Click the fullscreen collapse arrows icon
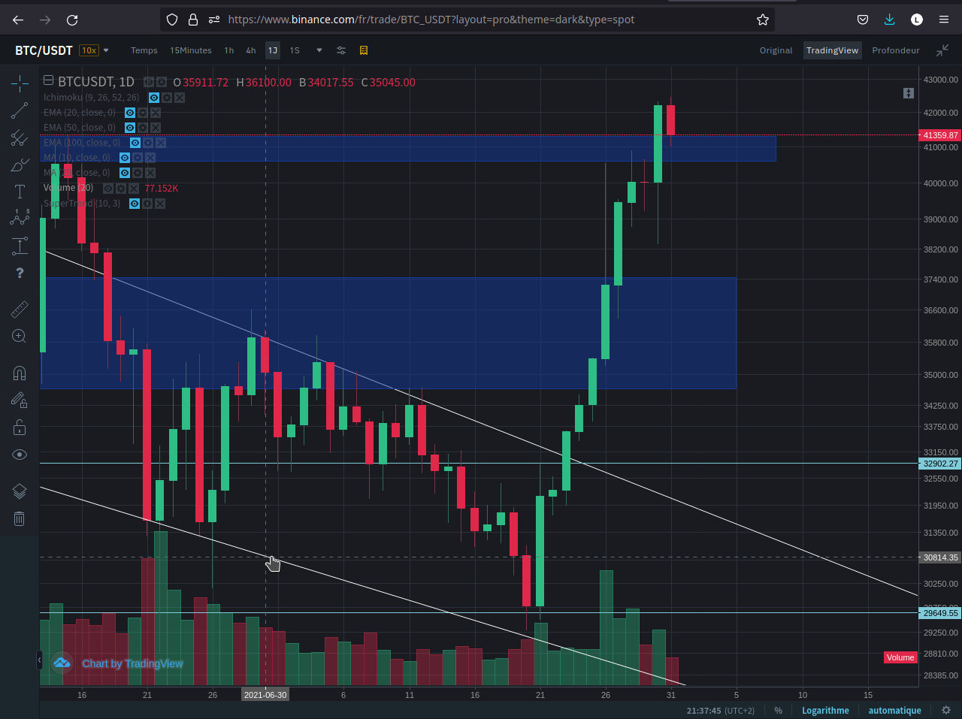This screenshot has width=962, height=719. click(942, 50)
